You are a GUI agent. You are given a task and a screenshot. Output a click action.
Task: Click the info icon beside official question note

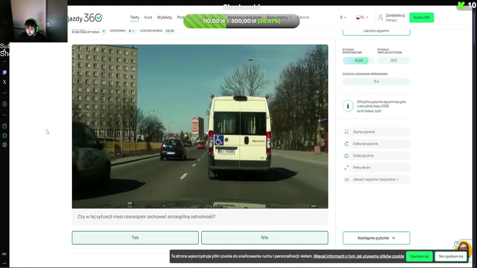[x=348, y=106]
